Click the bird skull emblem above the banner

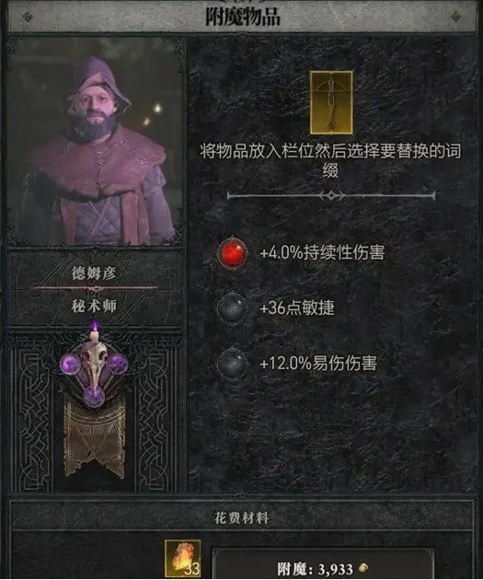94,365
